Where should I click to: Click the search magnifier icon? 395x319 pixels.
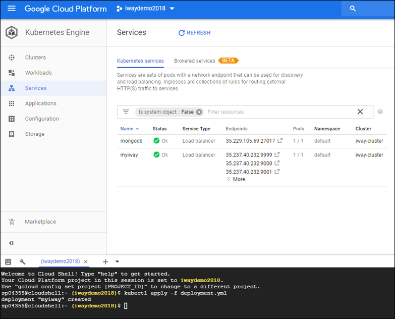point(353,9)
